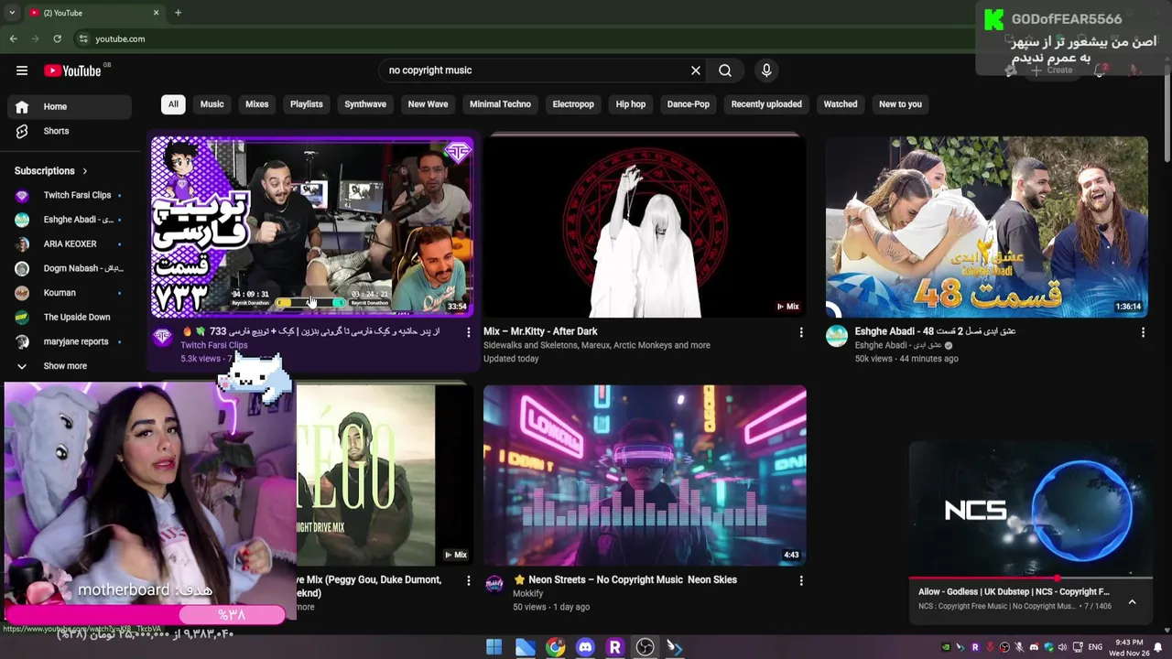
Task: Open more options for Twitch Farsi video
Action: point(468,332)
